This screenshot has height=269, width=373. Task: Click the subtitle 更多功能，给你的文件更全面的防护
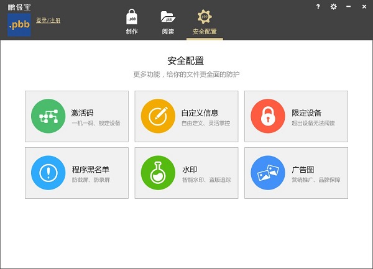pyautogui.click(x=186, y=75)
